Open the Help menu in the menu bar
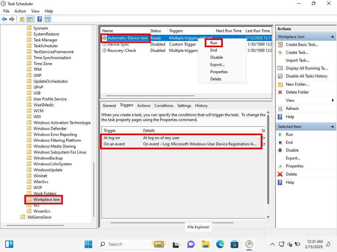The width and height of the screenshot is (337, 252). (49, 11)
